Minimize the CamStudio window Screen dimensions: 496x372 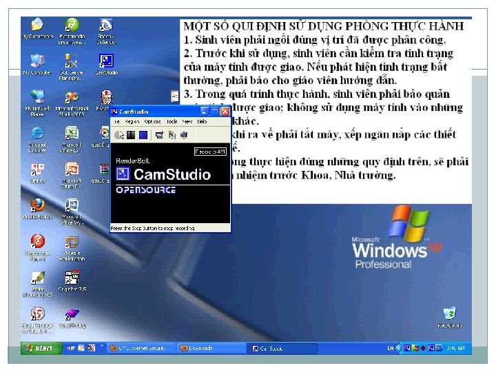(205, 112)
